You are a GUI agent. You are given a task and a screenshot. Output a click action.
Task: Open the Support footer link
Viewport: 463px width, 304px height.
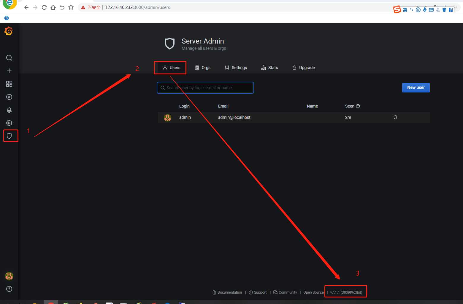[x=258, y=292]
